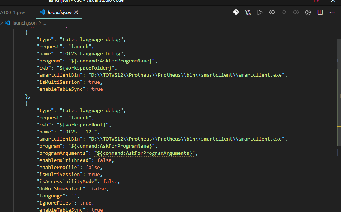Viewport: 341px width, 212px height.
Task: Click the chevron between launch.json and ellipsis
Action: click(40, 23)
